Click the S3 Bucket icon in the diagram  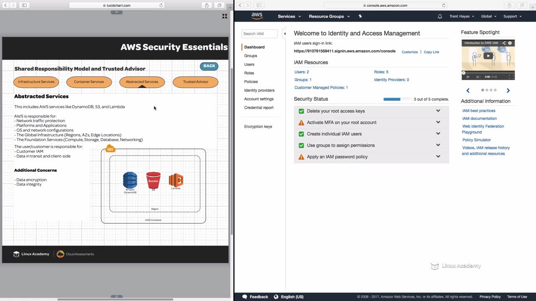153,180
